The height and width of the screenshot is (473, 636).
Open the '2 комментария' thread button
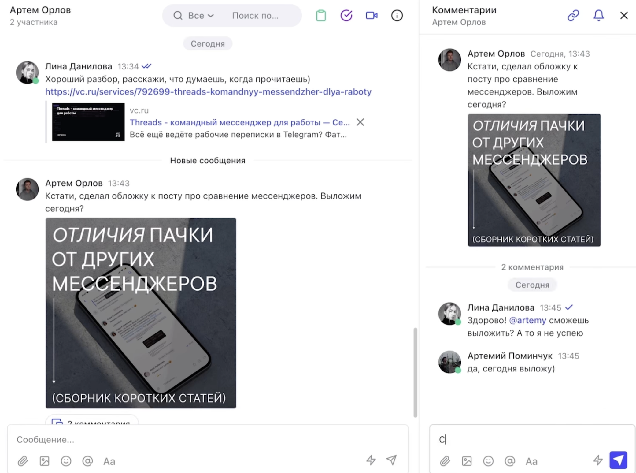point(92,420)
